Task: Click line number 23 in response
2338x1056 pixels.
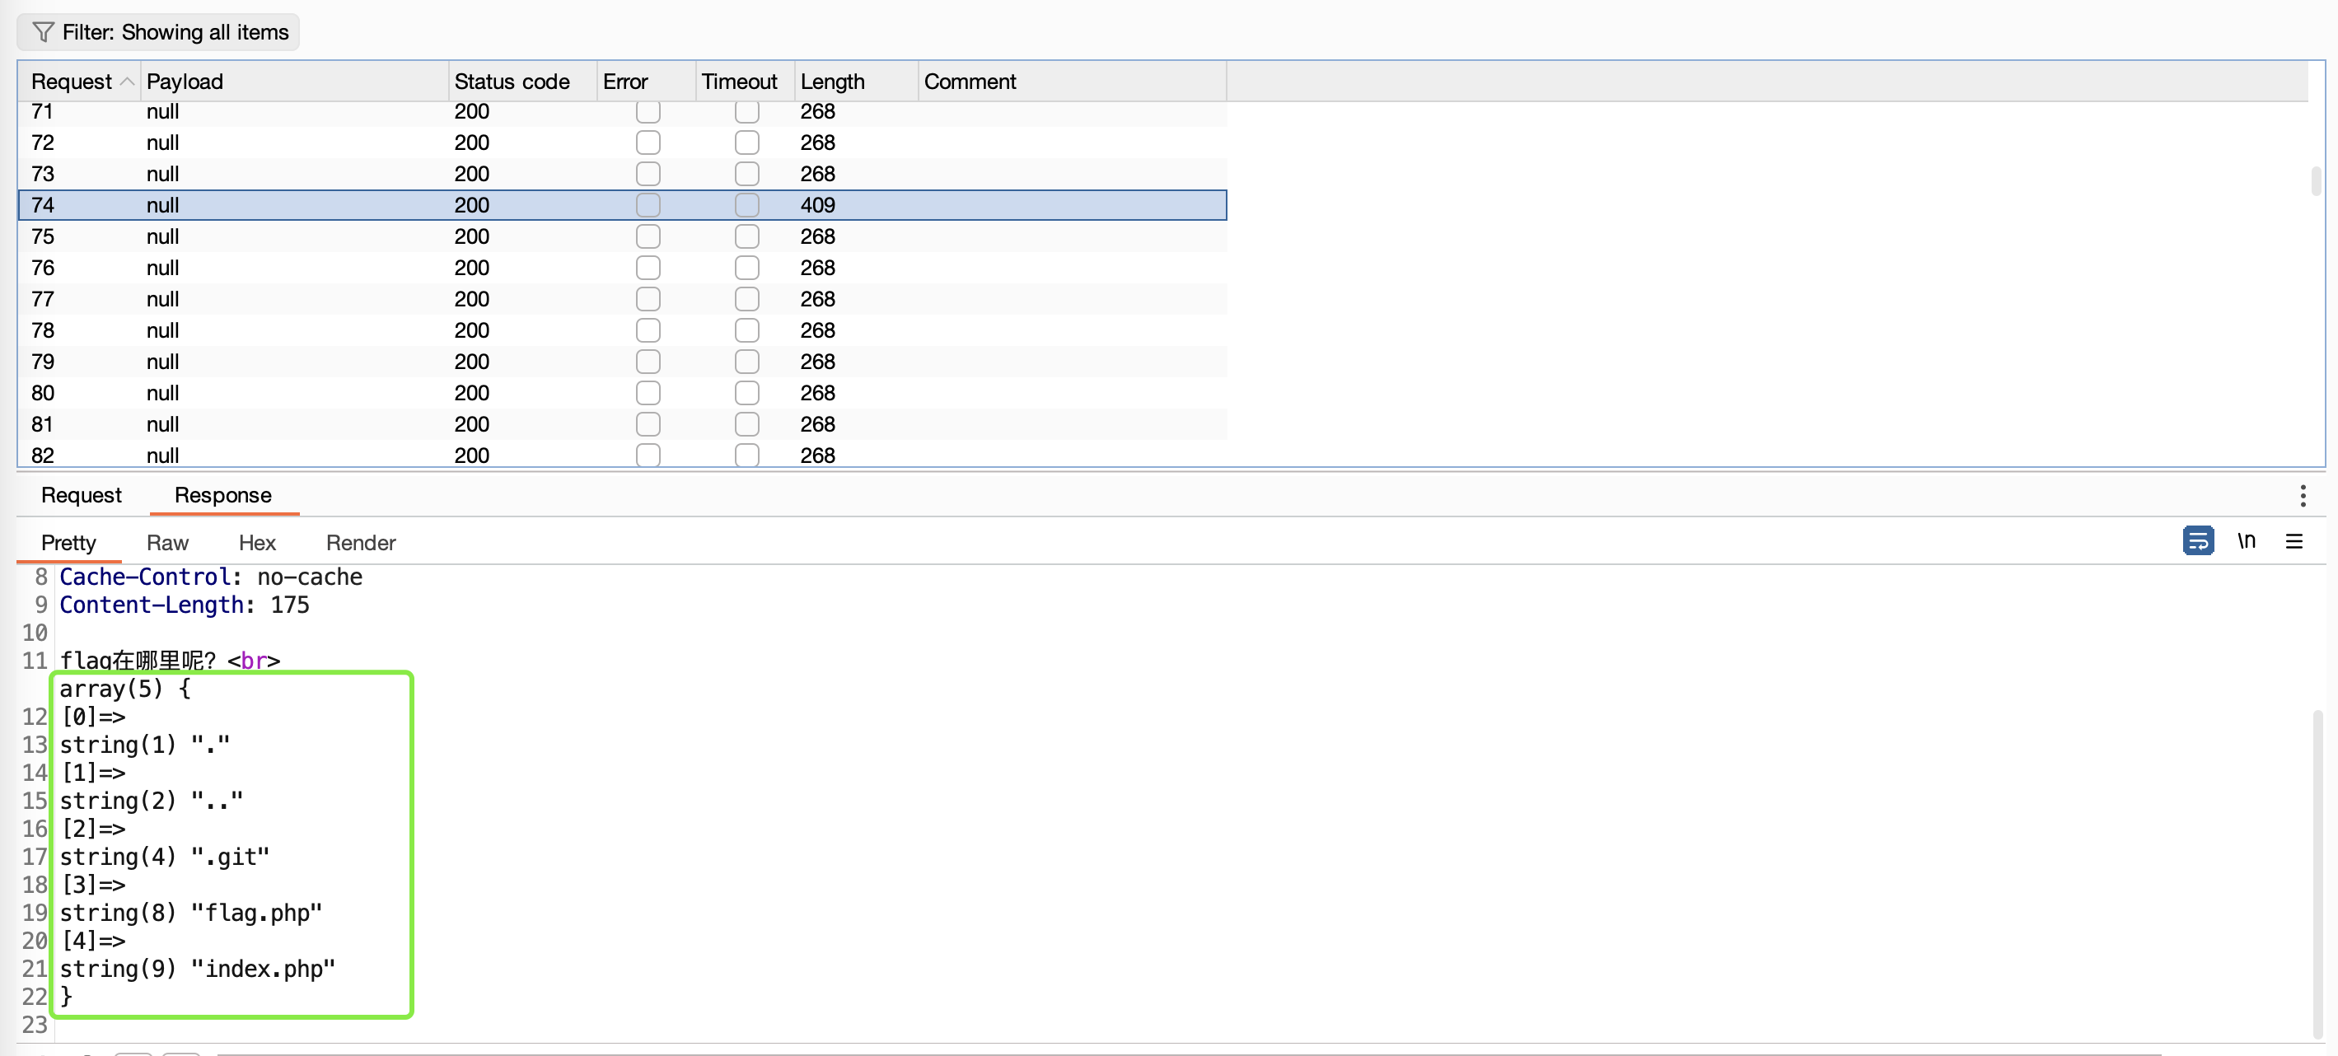Action: coord(35,1024)
